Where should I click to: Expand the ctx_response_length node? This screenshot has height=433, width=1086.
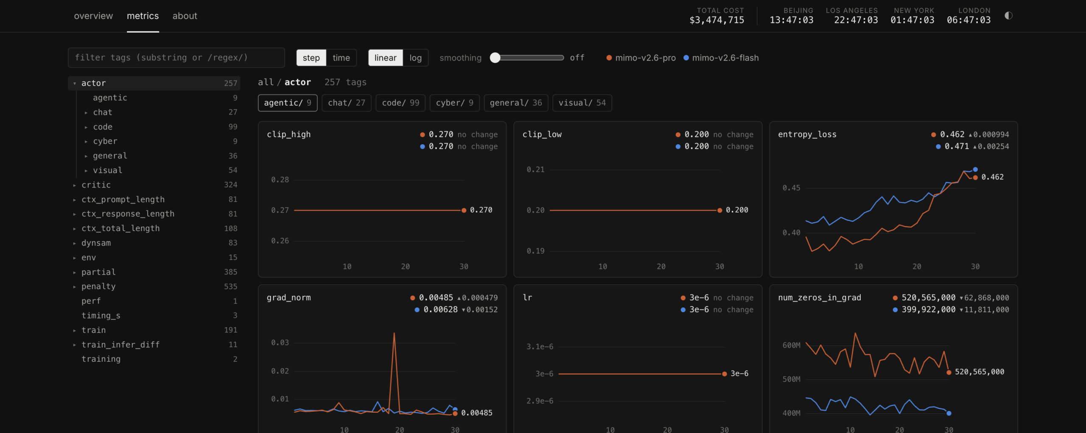[x=75, y=214]
